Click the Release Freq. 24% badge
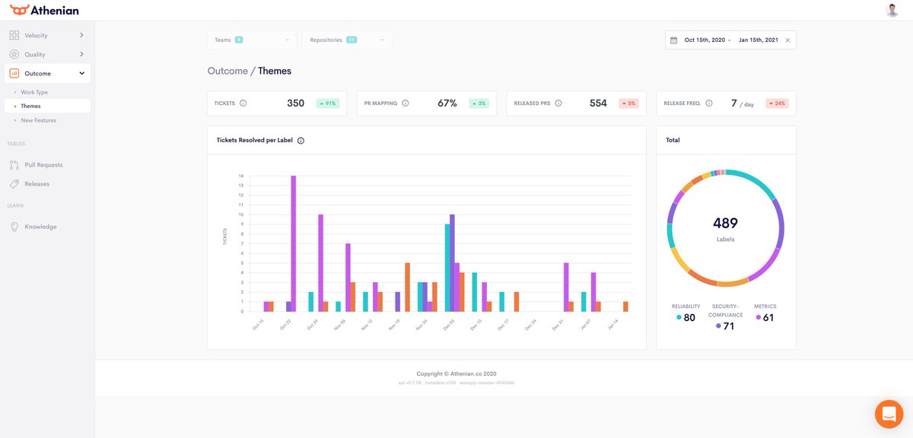This screenshot has width=913, height=438. [777, 103]
